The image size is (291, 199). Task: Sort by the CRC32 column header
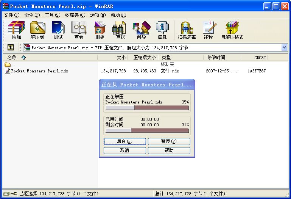point(255,58)
